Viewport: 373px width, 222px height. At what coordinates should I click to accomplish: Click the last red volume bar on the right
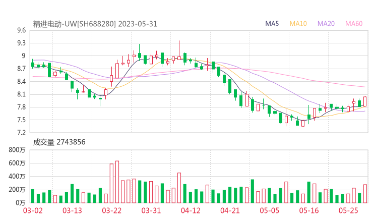click(x=365, y=194)
